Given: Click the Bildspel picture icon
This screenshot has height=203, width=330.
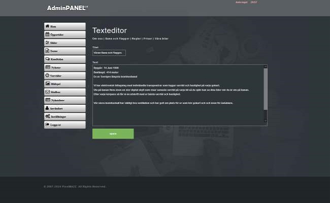Looking at the screenshot, I should point(47,83).
